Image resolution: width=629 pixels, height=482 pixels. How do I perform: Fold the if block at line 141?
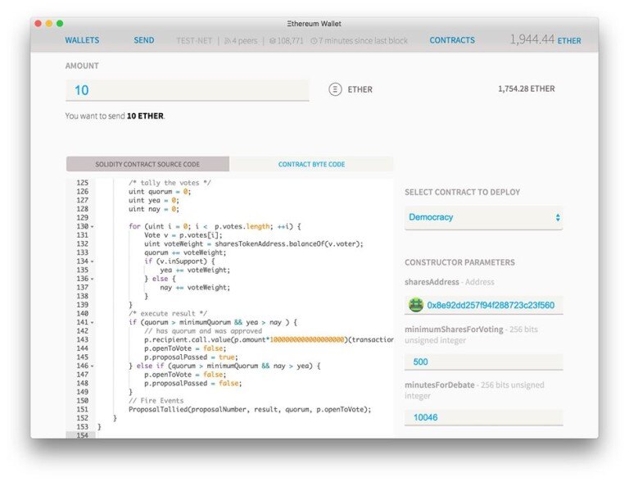pos(92,322)
